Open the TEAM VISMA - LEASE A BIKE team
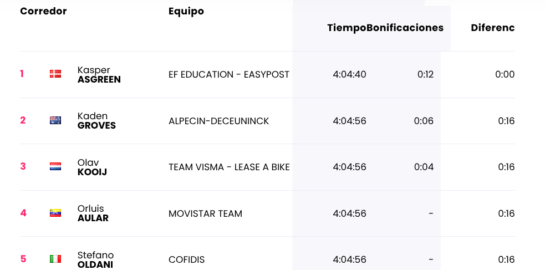Viewport: 545px width, 270px height. pos(229,167)
